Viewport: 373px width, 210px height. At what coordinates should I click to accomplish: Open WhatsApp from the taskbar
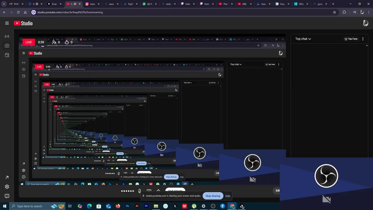coord(166,206)
